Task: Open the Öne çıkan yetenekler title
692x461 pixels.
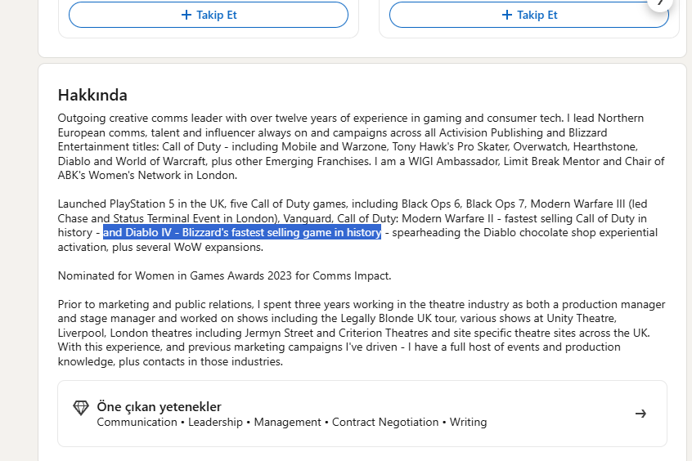Action: coord(159,406)
